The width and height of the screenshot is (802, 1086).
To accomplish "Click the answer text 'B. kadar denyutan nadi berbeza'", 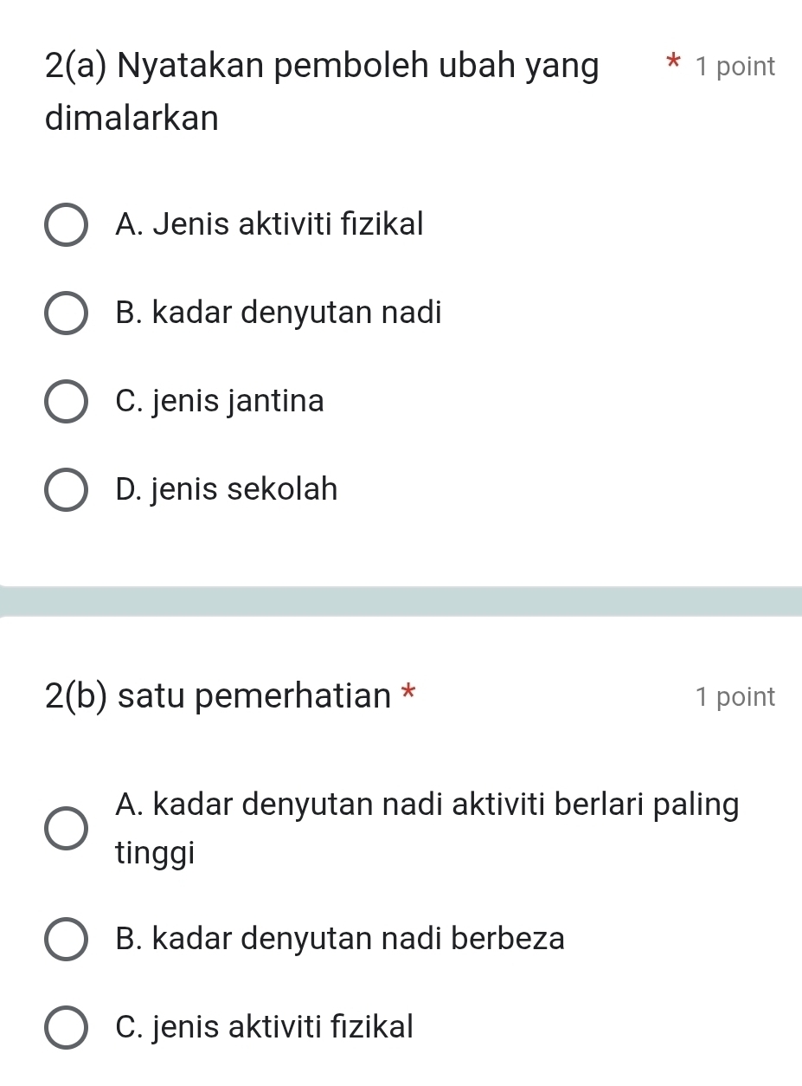I will [340, 939].
